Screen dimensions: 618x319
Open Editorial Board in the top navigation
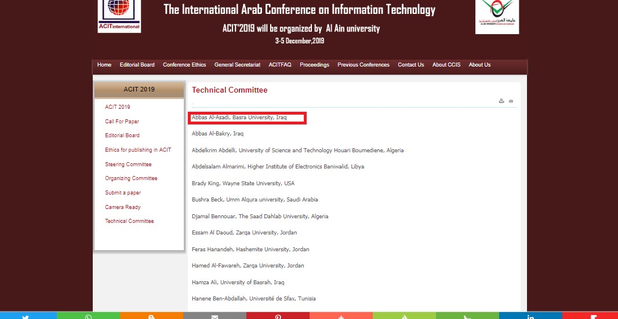pyautogui.click(x=137, y=65)
